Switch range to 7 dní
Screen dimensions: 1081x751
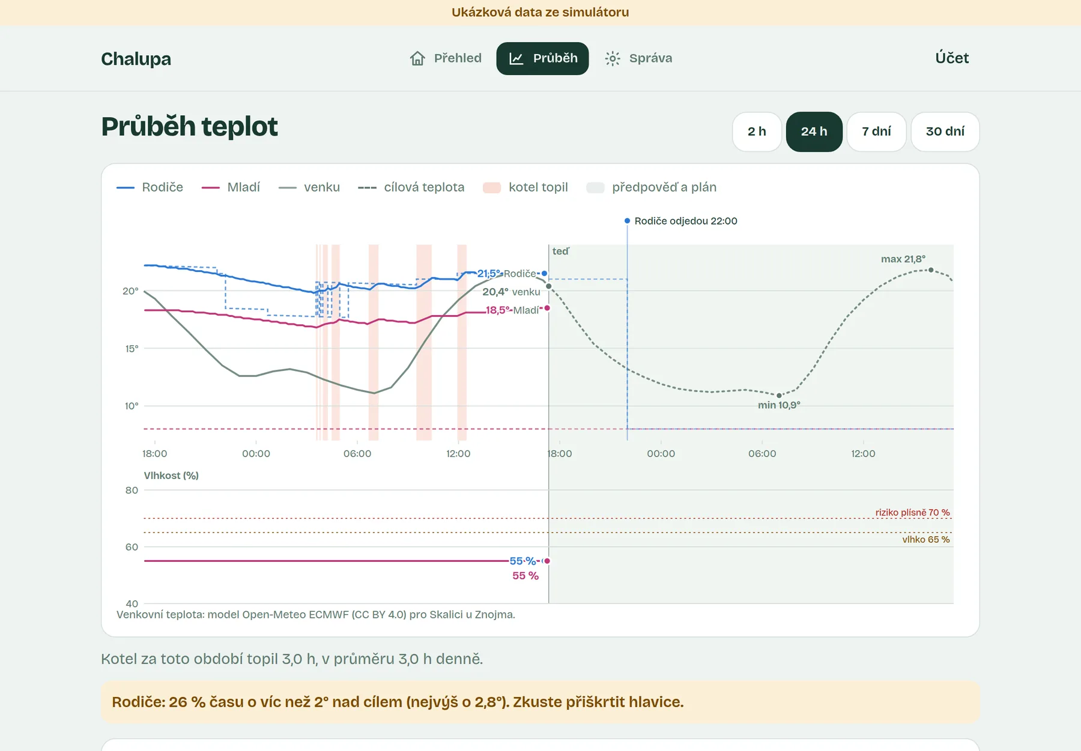coord(876,131)
